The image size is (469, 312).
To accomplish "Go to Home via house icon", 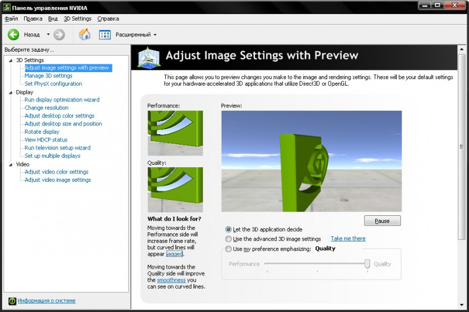I will 84,35.
